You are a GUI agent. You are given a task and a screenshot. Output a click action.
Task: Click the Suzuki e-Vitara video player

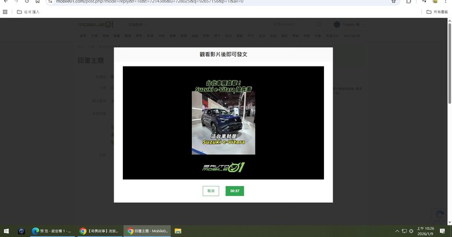coord(223,123)
